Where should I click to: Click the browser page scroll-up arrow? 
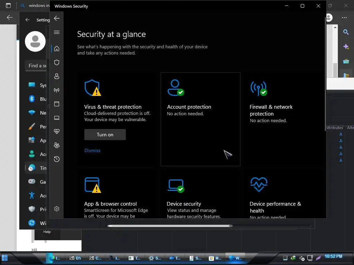point(335,27)
